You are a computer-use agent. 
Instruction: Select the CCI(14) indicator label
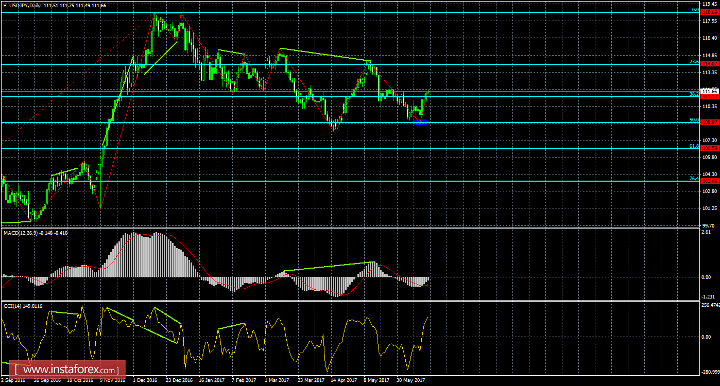[16, 306]
